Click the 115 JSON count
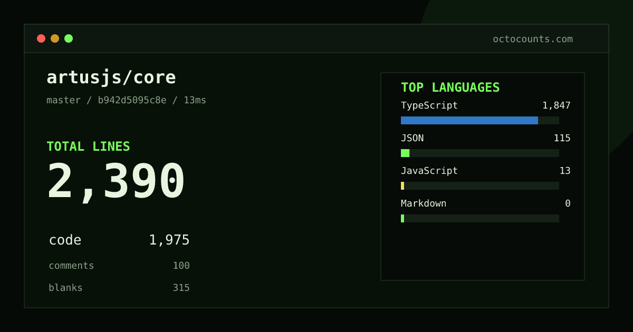633x332 pixels. tap(562, 138)
